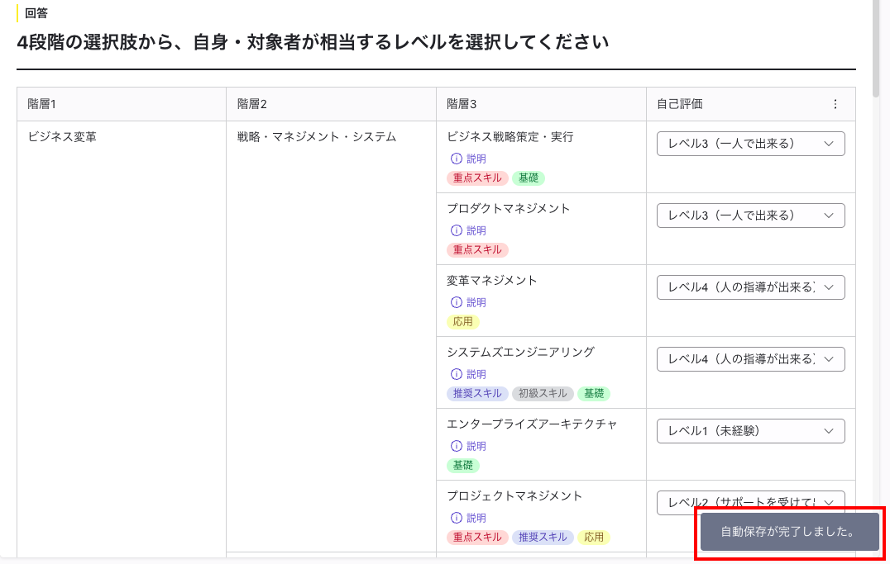Click the 重点スキル tag under ビジネス戦略策定・実行

[476, 178]
